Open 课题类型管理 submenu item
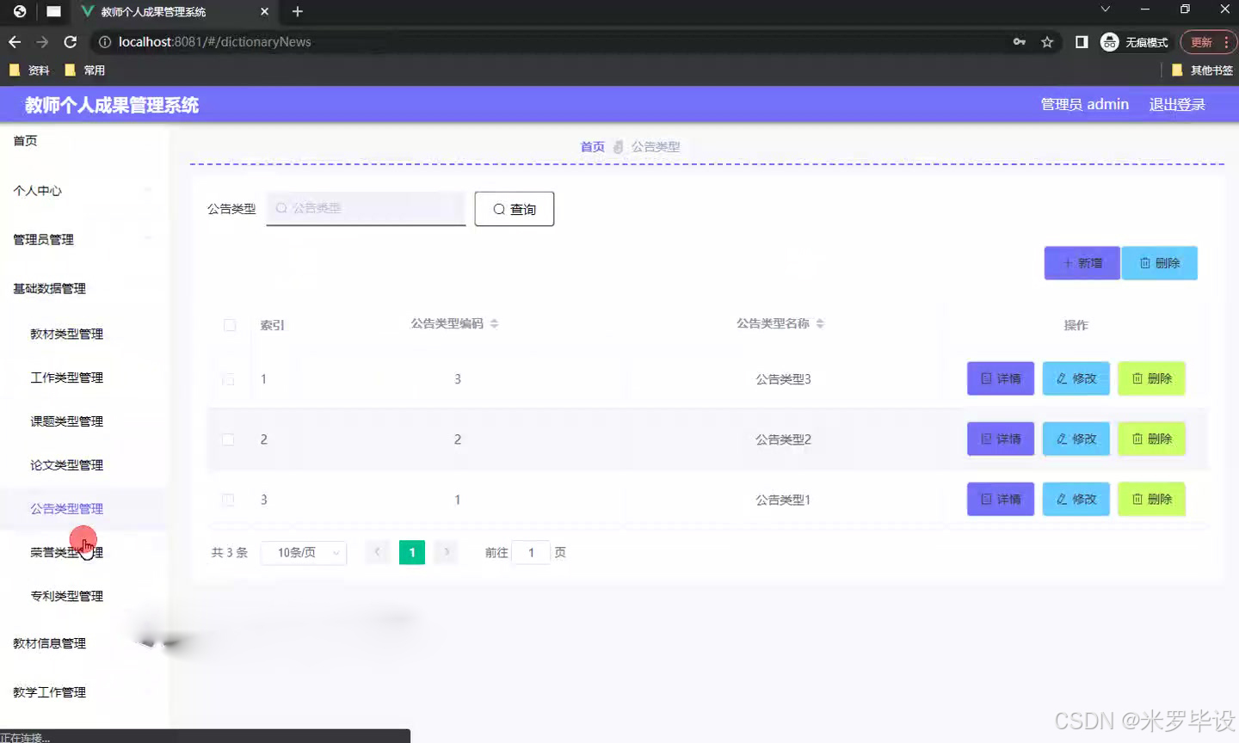 [x=67, y=421]
